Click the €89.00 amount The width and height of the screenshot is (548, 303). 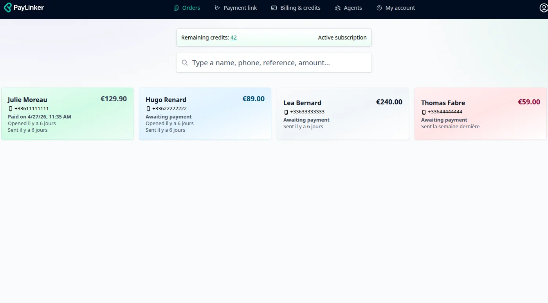253,99
